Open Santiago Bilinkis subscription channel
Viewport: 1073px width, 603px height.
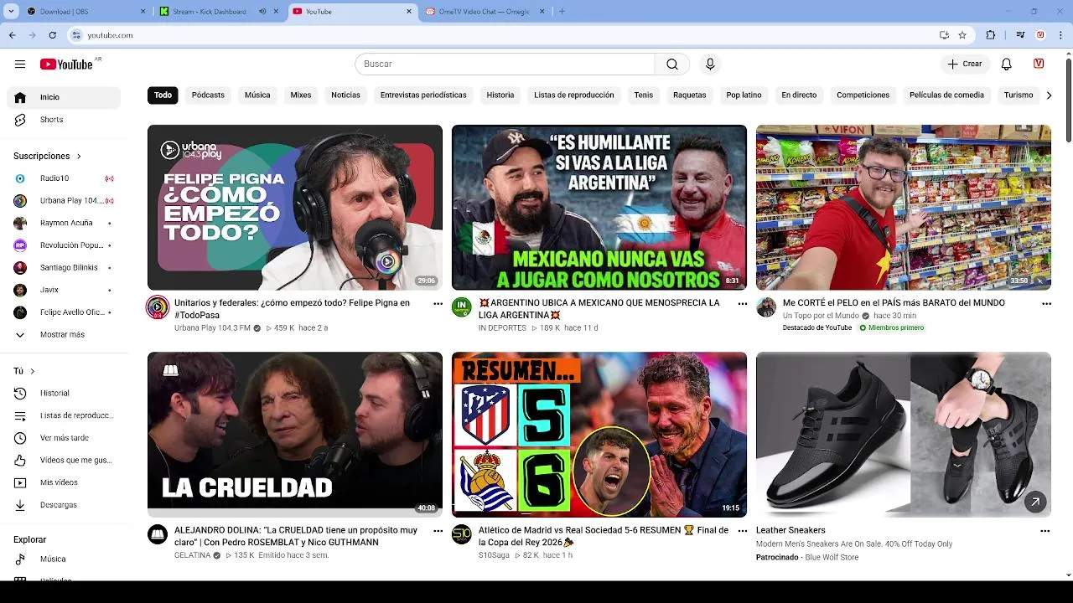coord(64,268)
